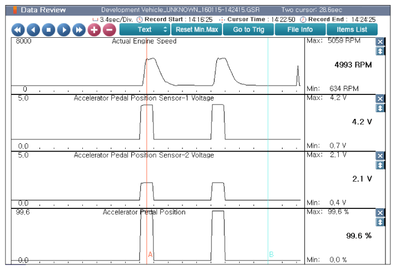Close the Pedal Position Sensor-2 Voltage graph
Screen dimensions: 396x270
pos(380,156)
